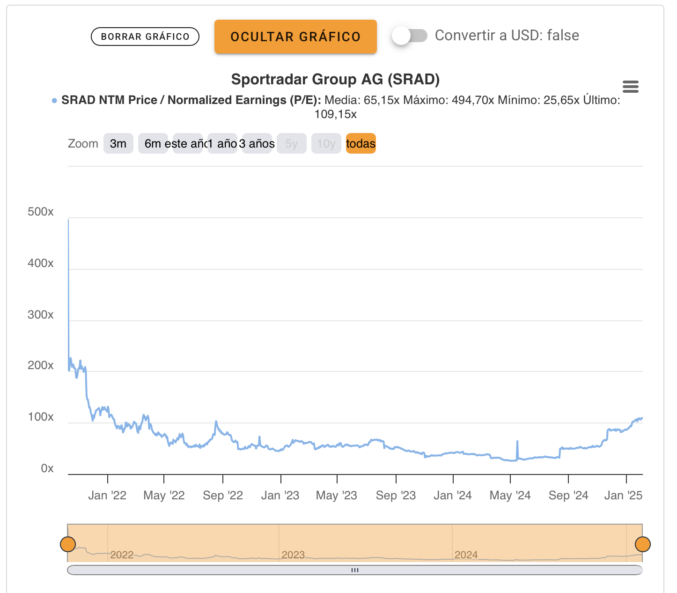This screenshot has height=593, width=677.
Task: Click the disabled 5y zoom button
Action: pyautogui.click(x=292, y=143)
